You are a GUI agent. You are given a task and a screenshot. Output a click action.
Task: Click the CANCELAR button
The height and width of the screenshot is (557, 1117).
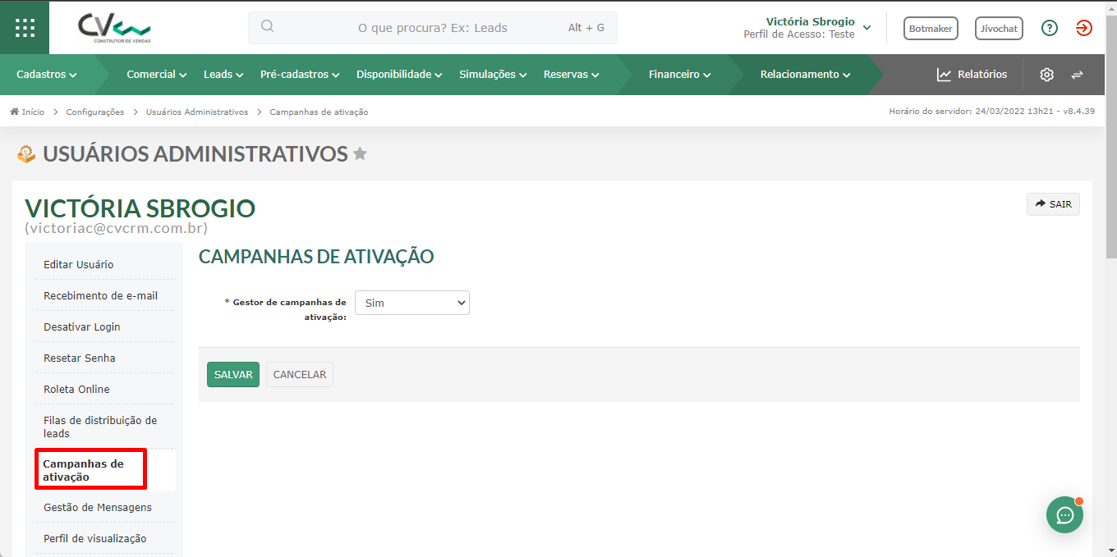click(x=300, y=374)
